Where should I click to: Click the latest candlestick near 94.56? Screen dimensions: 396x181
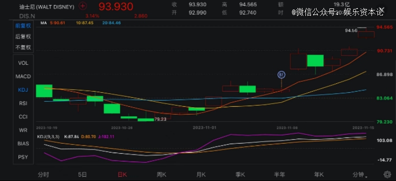pyautogui.click(x=366, y=34)
